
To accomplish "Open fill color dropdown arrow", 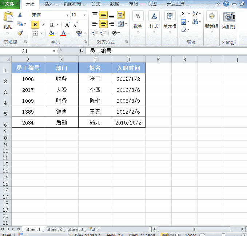I will click(57, 33).
